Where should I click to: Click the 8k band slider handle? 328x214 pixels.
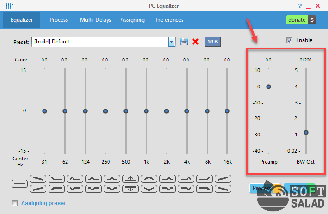[207, 111]
